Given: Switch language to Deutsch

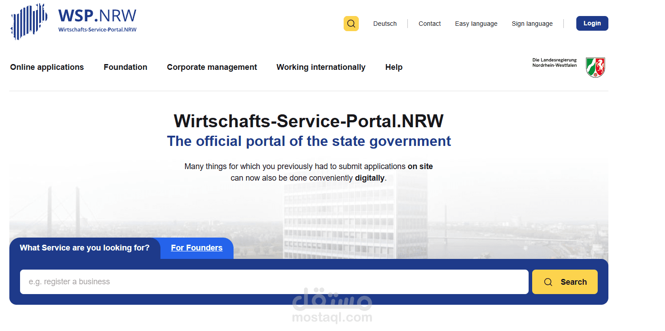Looking at the screenshot, I should point(385,24).
